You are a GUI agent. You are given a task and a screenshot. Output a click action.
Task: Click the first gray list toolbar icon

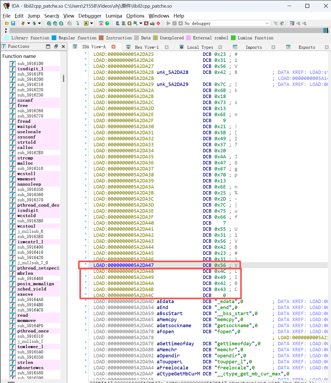click(x=298, y=23)
